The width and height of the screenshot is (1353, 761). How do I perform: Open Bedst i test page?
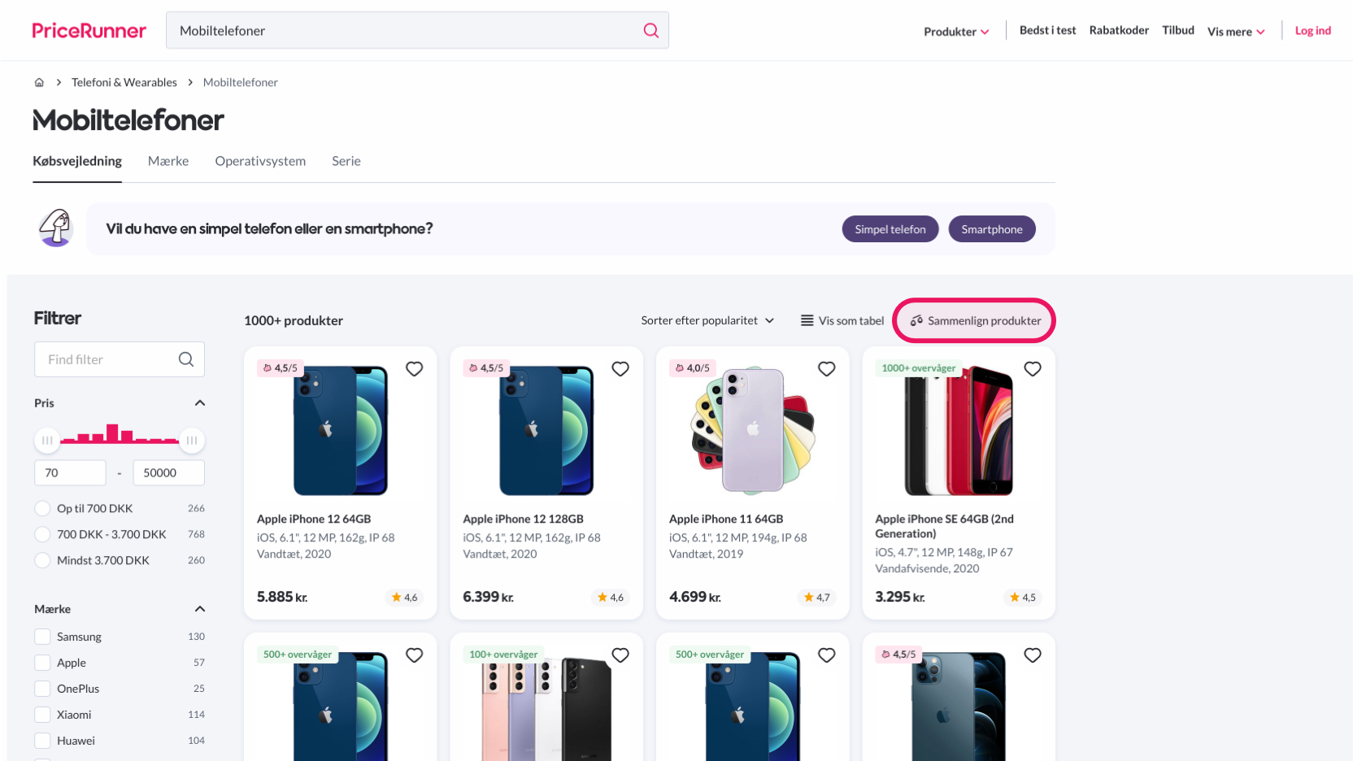[1047, 30]
